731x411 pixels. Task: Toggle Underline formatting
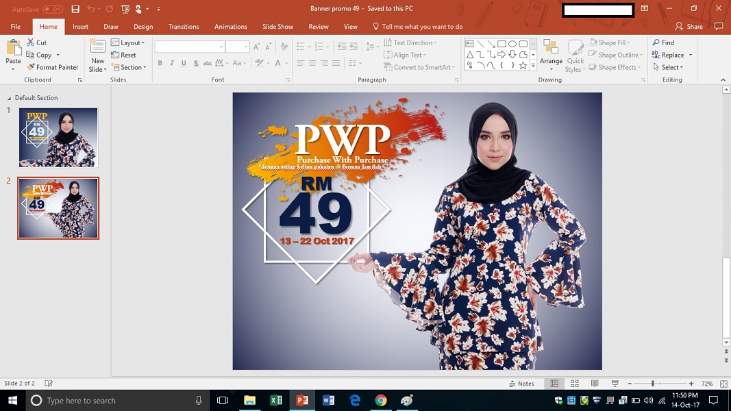coord(184,63)
